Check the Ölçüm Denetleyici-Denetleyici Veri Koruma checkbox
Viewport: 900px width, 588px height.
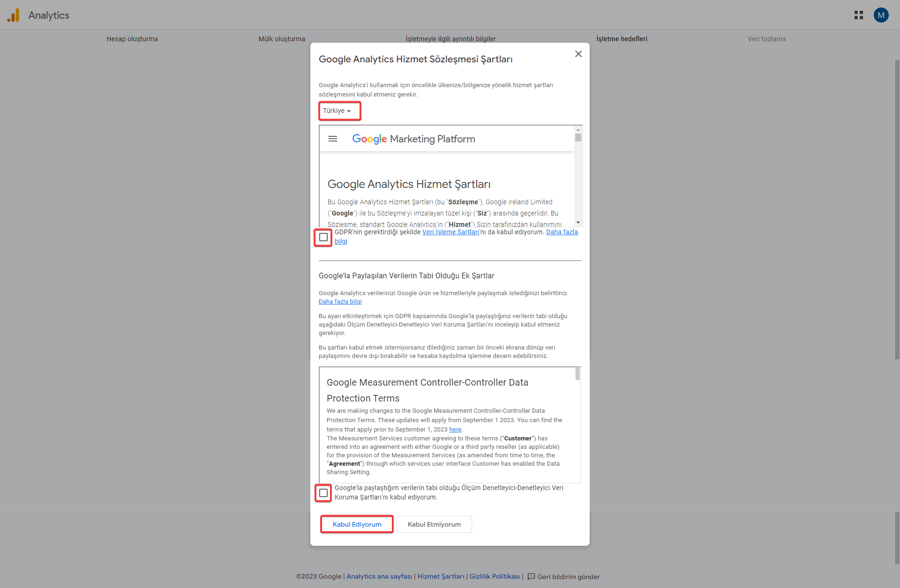323,493
